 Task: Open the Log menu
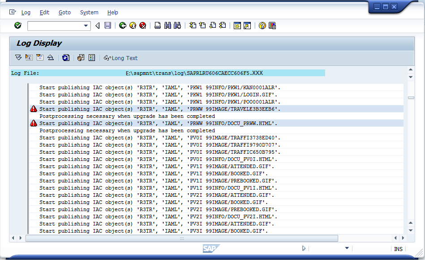pos(26,13)
